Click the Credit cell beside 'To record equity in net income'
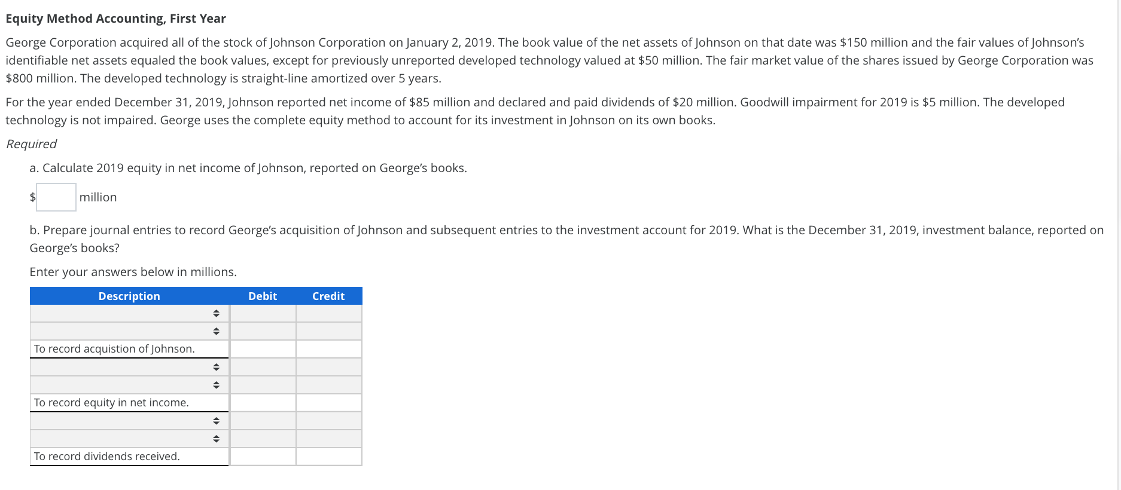Image resolution: width=1121 pixels, height=490 pixels. (329, 402)
